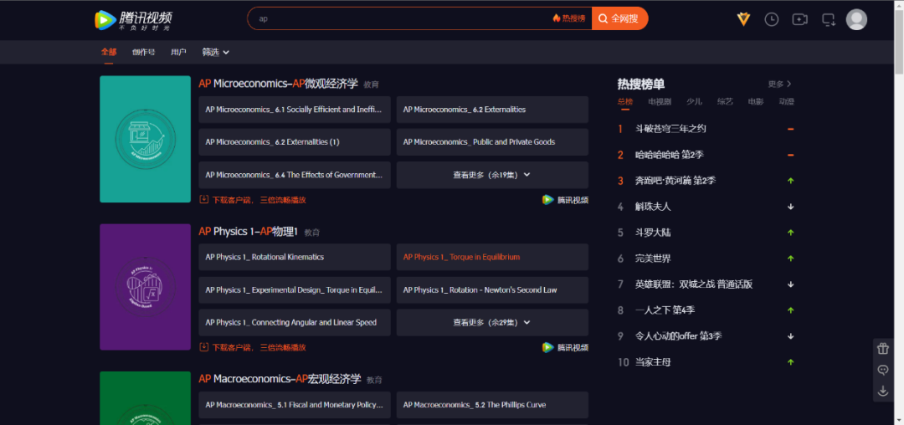
Task: Click download icon under AP Physics 1
Action: tap(203, 346)
